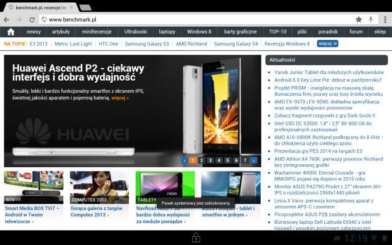Open Intel SSD DC S3500 news
Image resolution: width=392 pixels, height=245 pixels.
[323, 126]
